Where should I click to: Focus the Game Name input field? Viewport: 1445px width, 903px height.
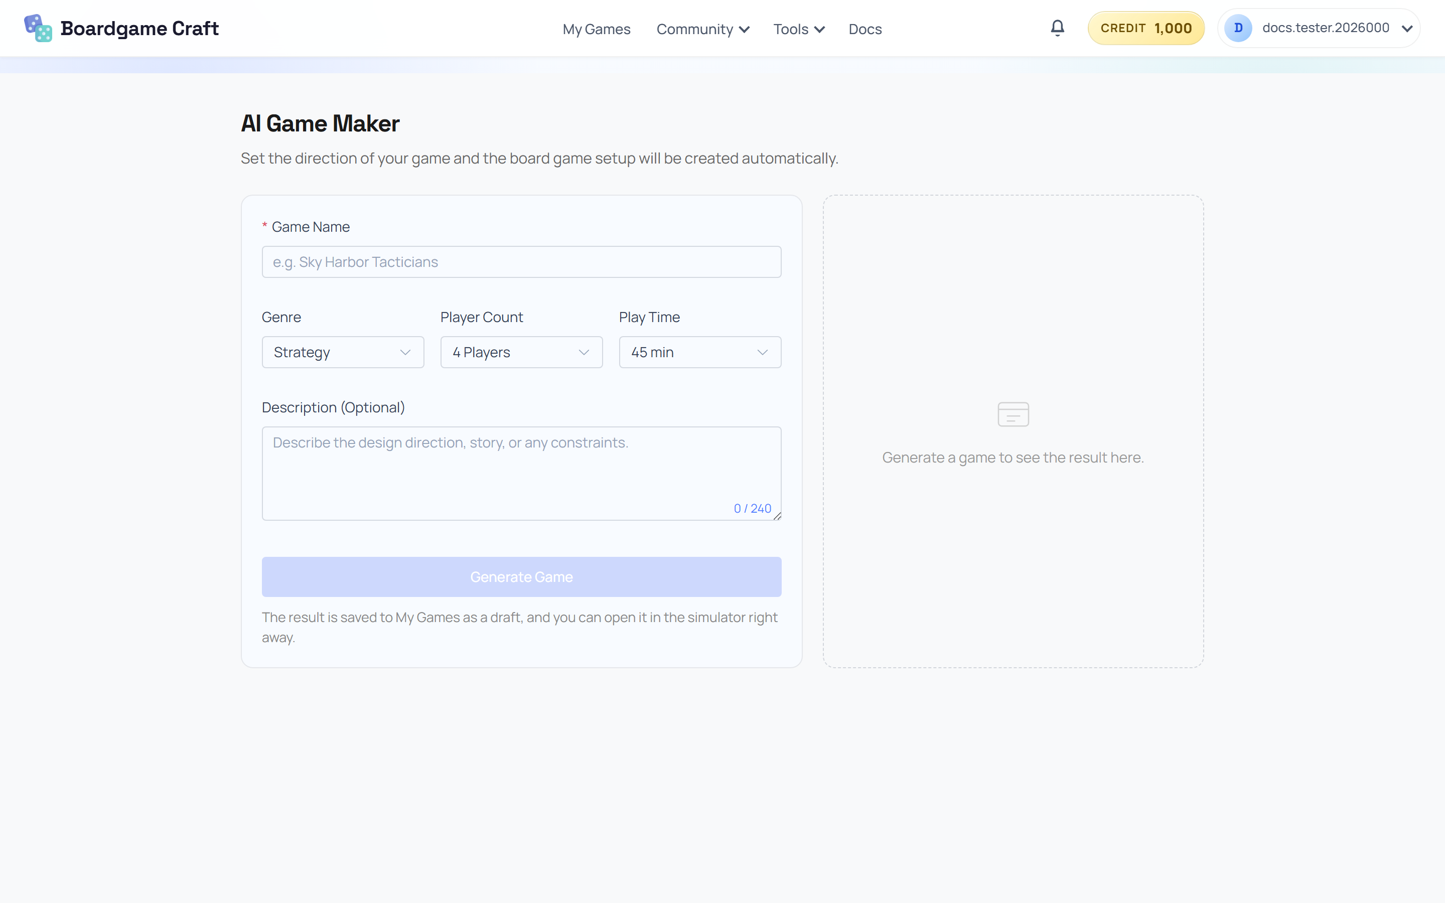[521, 261]
